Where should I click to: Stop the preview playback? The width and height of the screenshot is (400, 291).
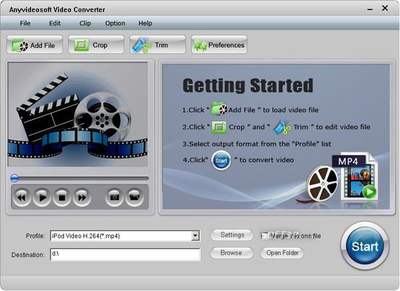[x=62, y=197]
